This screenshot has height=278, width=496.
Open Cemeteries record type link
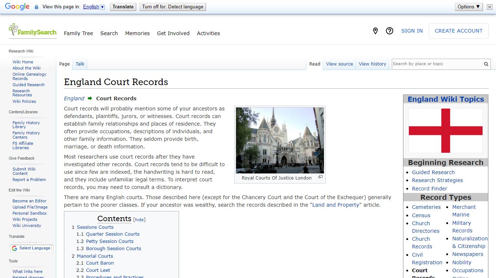[x=426, y=207]
